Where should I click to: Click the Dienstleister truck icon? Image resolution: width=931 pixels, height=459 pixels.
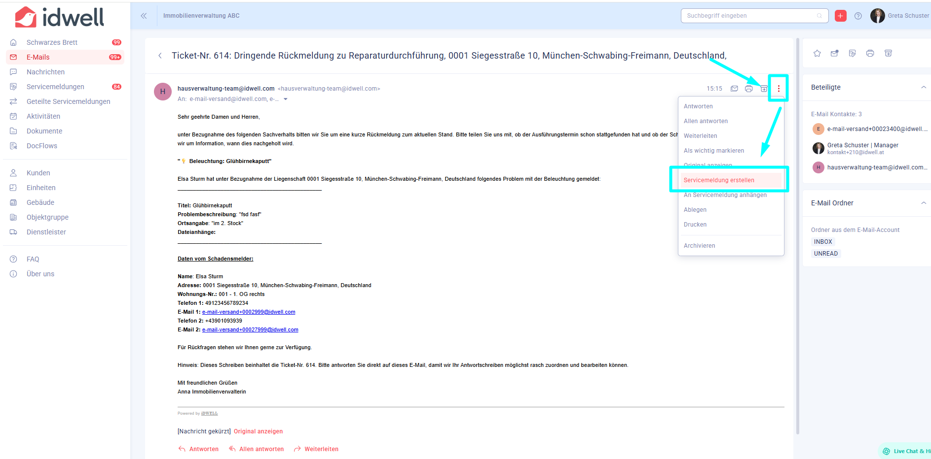13,232
